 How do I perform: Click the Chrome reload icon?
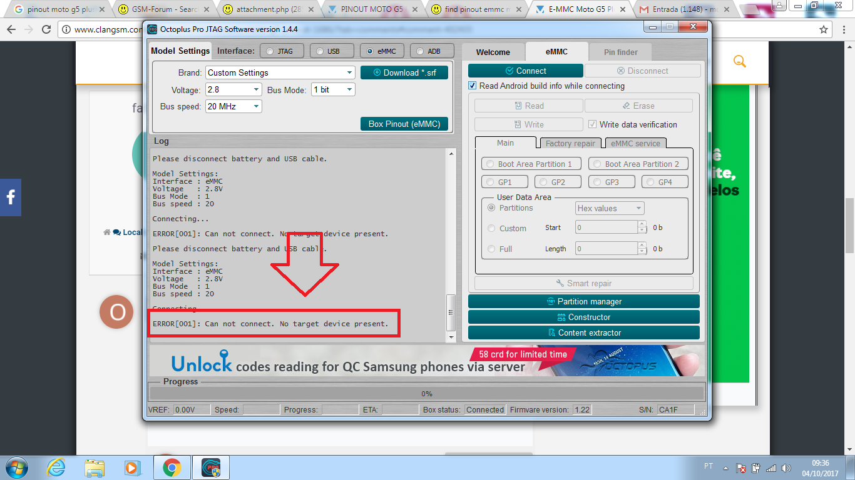pos(46,29)
